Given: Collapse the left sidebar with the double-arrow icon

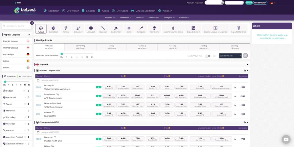Looking at the screenshot, I should tap(32, 23).
